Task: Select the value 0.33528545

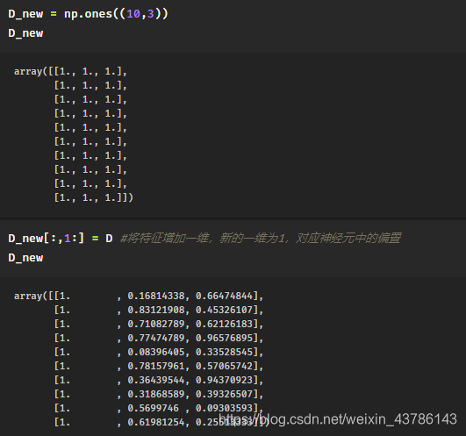Action: coord(224,353)
